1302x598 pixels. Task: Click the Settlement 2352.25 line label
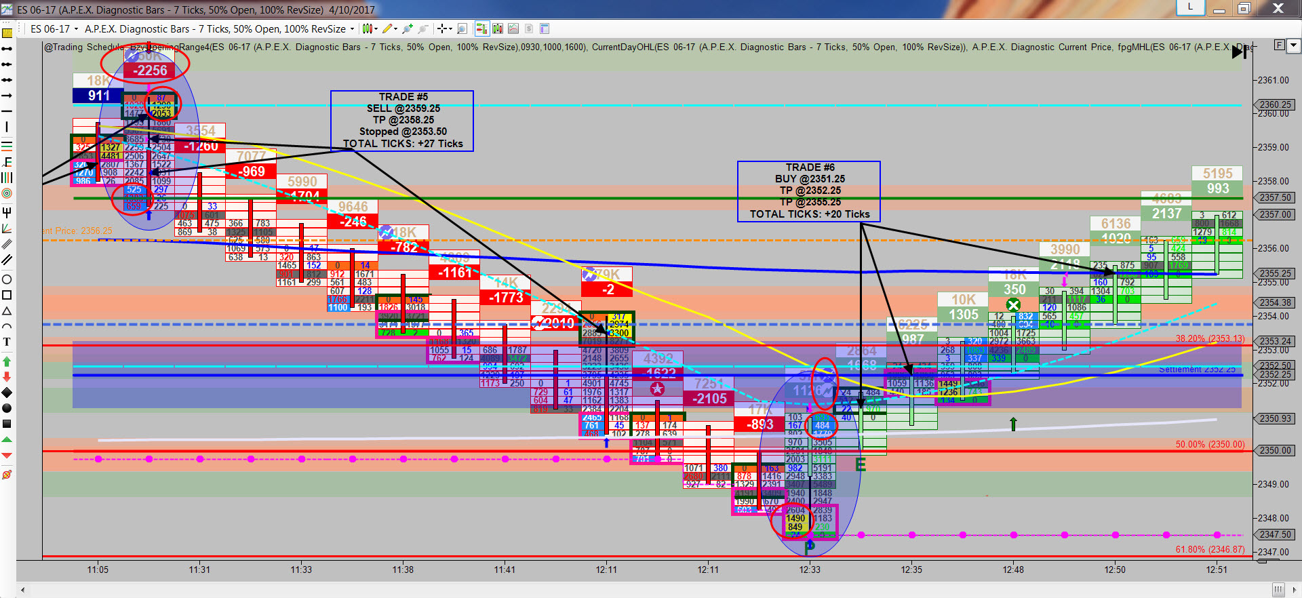tap(1197, 370)
